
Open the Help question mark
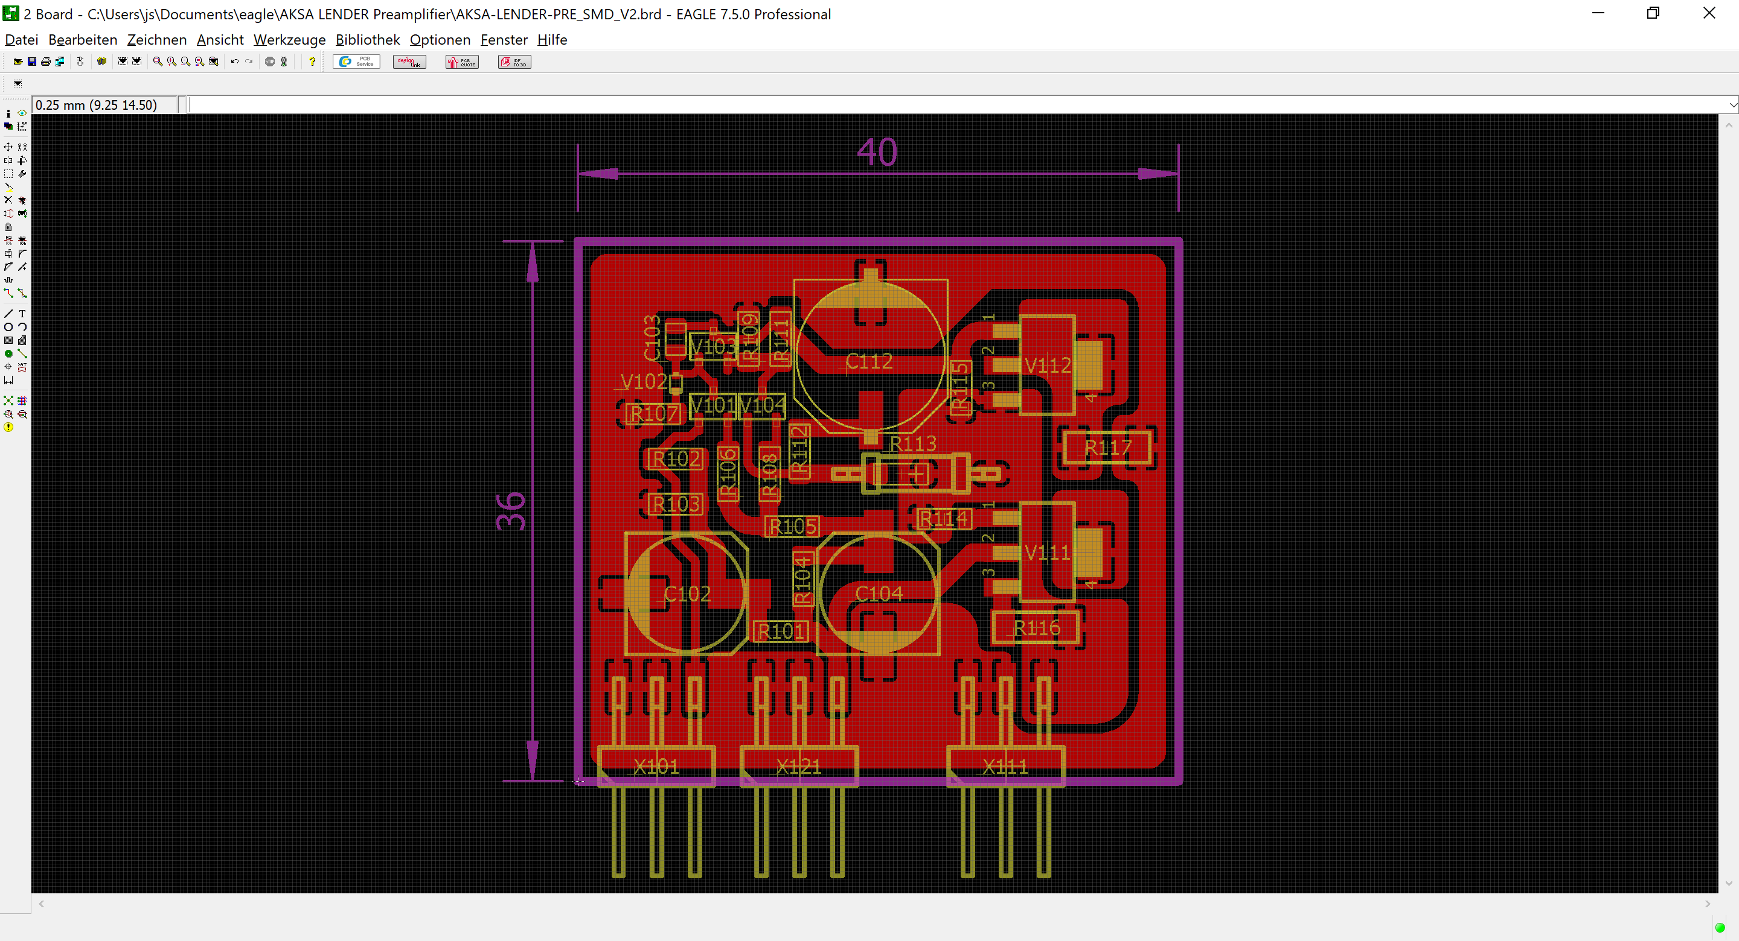click(312, 62)
